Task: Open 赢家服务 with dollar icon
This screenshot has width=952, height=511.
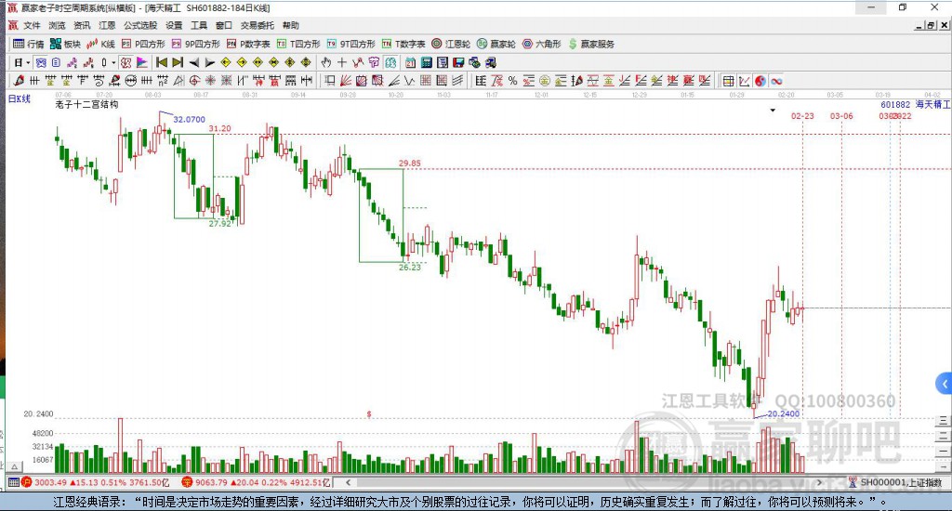Action: [591, 44]
